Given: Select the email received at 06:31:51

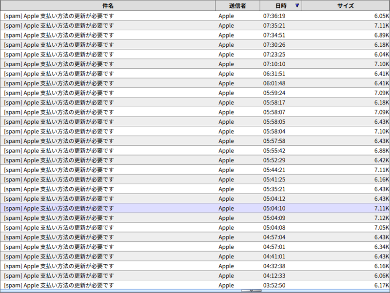Looking at the screenshot, I should 195,74.
